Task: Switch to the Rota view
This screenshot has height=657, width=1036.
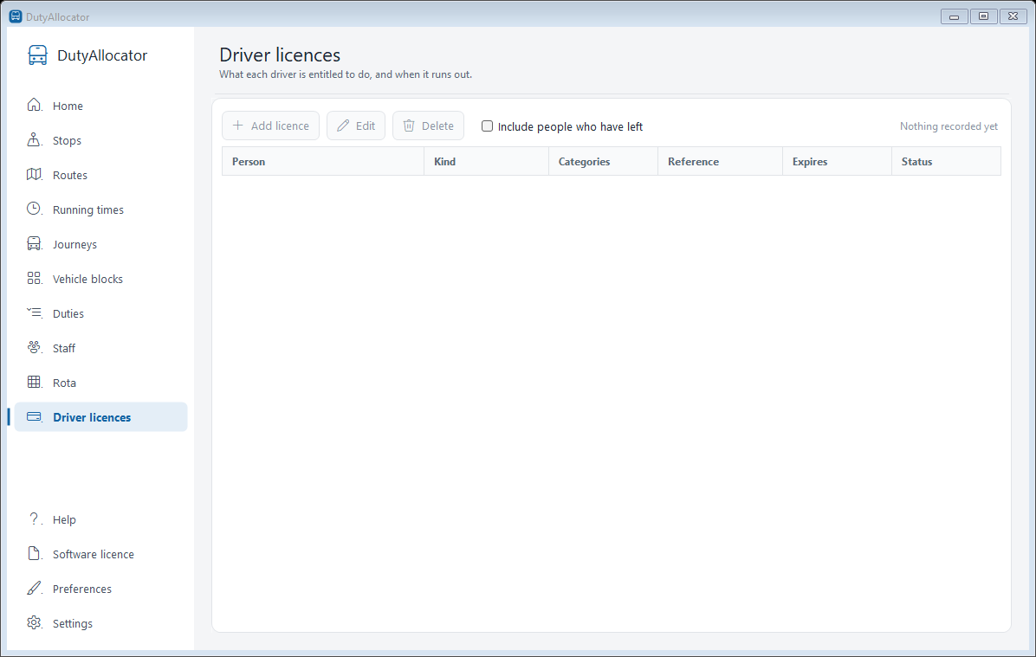Action: (64, 383)
